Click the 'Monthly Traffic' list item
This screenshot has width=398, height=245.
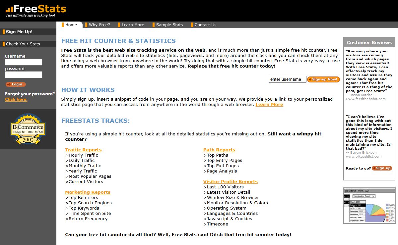[83, 166]
